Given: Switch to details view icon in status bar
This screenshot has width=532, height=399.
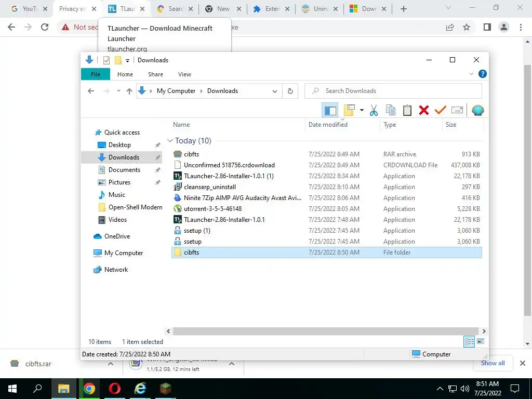Looking at the screenshot, I should tap(469, 342).
